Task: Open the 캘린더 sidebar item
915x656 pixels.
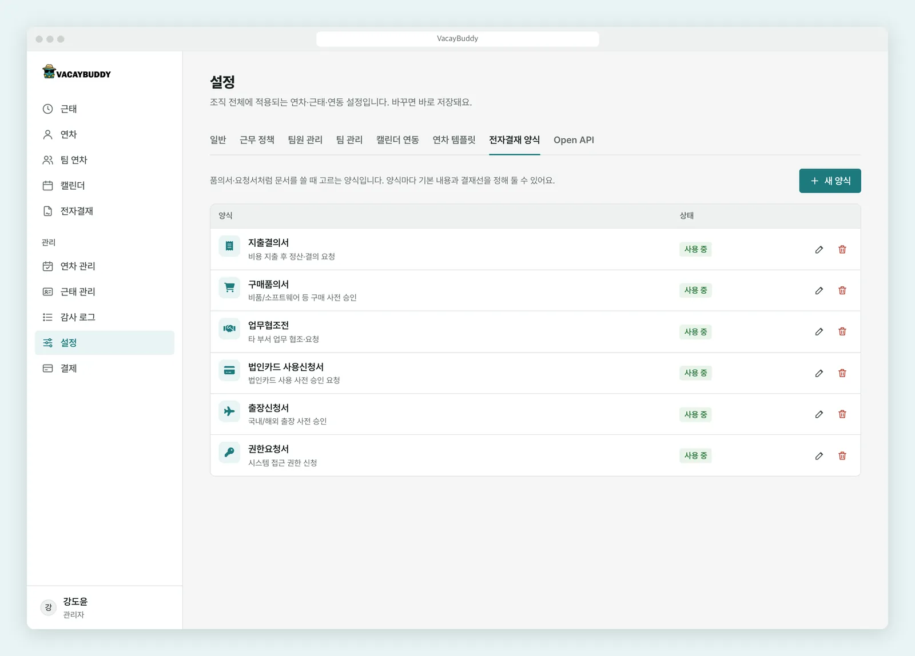Action: (105, 186)
